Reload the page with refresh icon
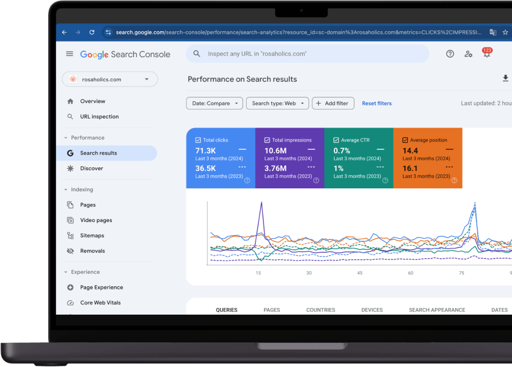The width and height of the screenshot is (512, 367). pos(92,32)
